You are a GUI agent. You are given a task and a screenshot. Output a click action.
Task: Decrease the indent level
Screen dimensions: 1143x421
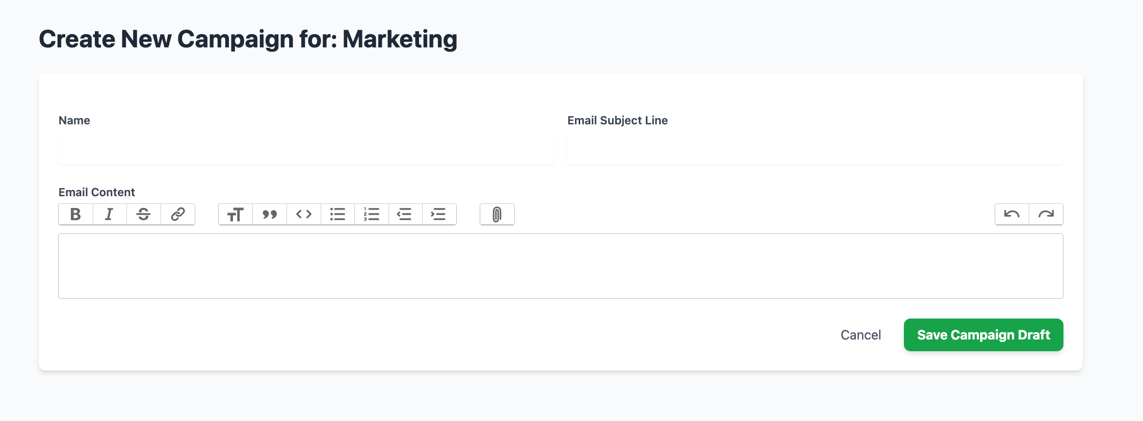(x=405, y=215)
